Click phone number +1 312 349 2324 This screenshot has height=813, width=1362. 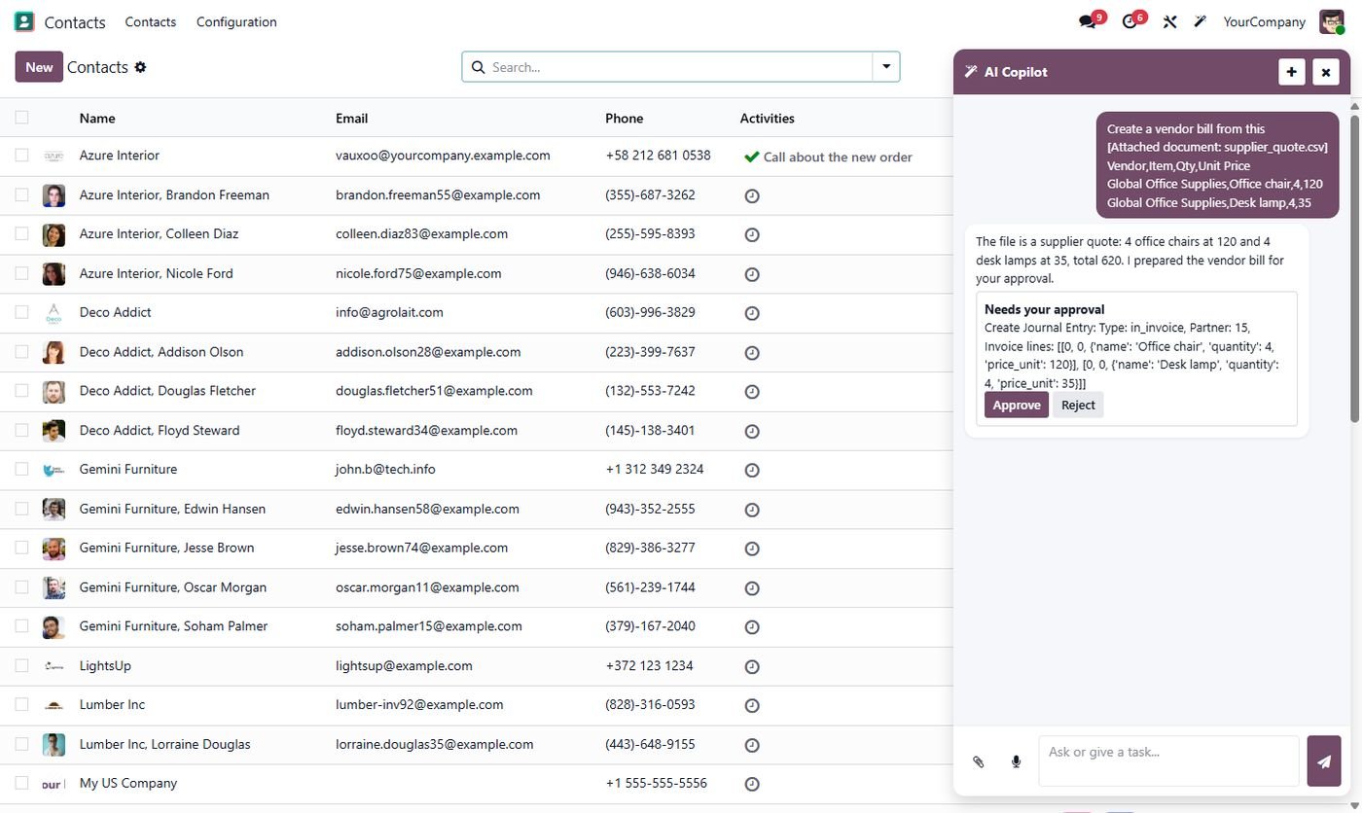click(654, 469)
